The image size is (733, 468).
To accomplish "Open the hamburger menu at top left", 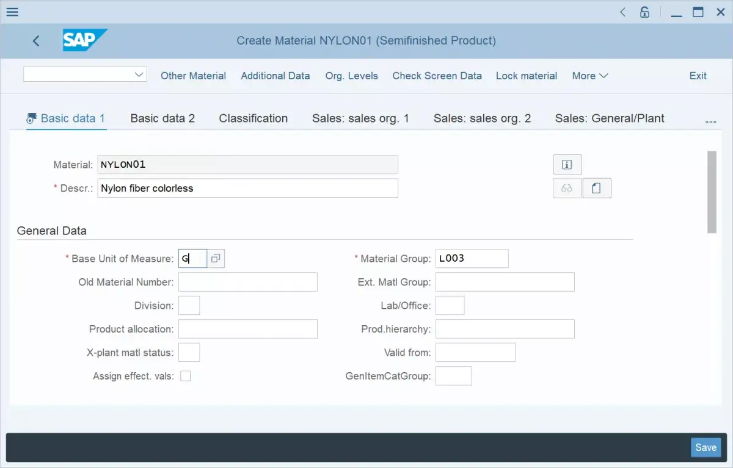I will [12, 12].
